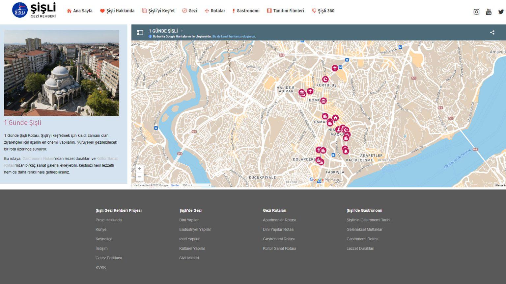This screenshot has width=506, height=284.
Task: Open the Instagram social icon
Action: (x=476, y=12)
